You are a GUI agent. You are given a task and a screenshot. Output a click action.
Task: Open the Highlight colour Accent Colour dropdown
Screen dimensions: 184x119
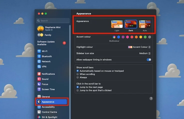(139, 47)
